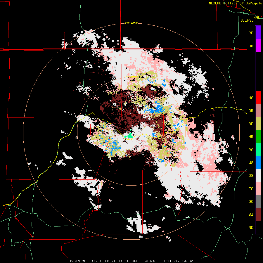This screenshot has height=263, width=263.
Task: Click the HR heavy rain green swatch
Action: [x=258, y=137]
